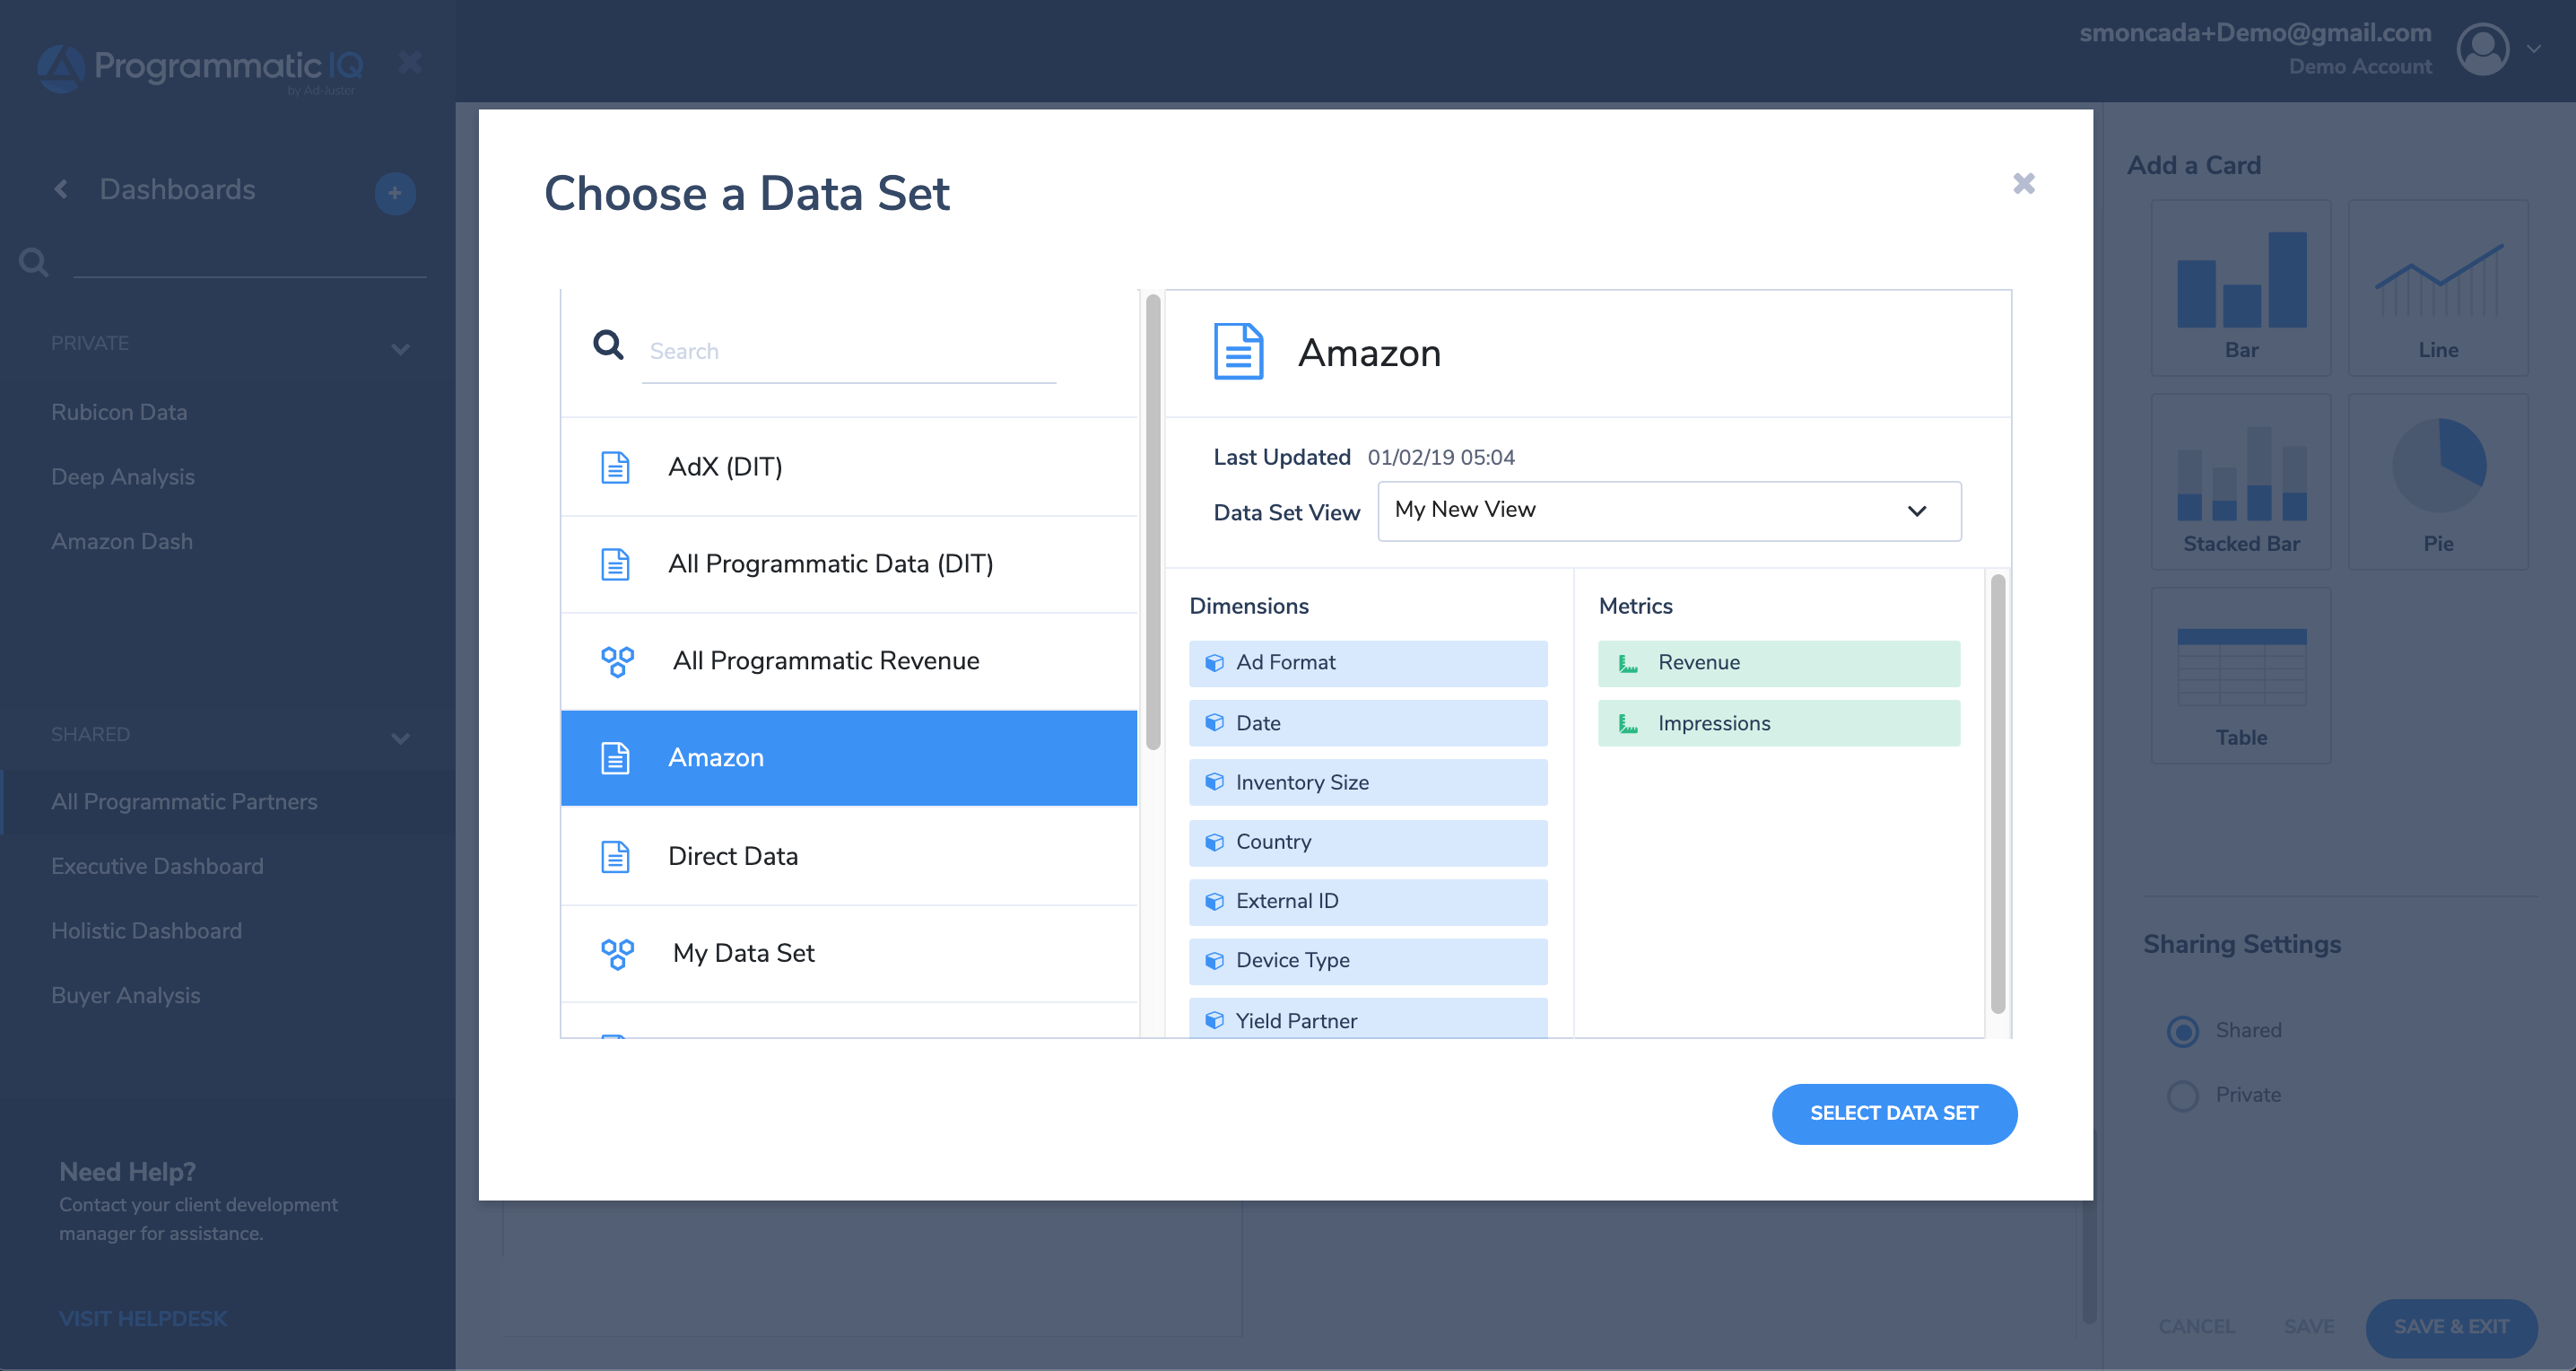This screenshot has width=2576, height=1371.
Task: Click the SAVE button
Action: [x=2308, y=1326]
